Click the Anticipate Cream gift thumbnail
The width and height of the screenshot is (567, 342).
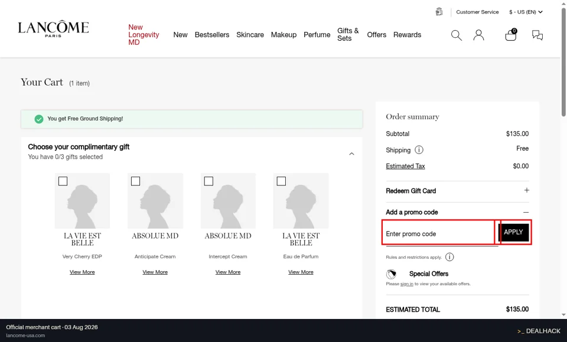tap(155, 201)
